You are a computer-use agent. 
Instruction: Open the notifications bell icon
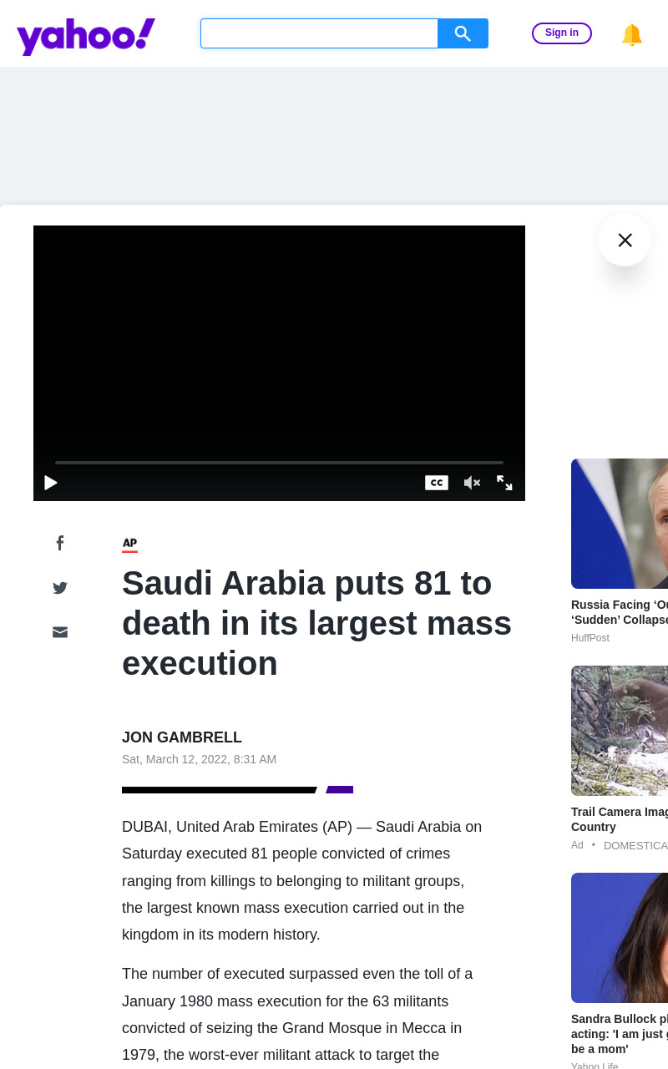[632, 34]
